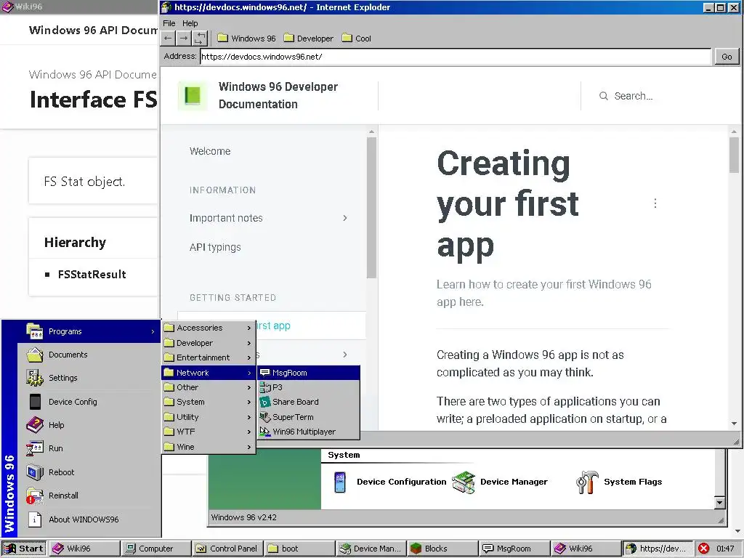Click the green book documentation logo
744x558 pixels.
[193, 95]
